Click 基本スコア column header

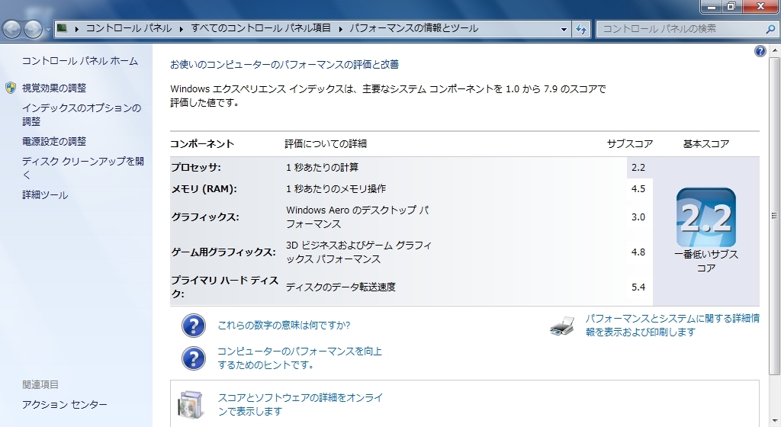point(705,144)
